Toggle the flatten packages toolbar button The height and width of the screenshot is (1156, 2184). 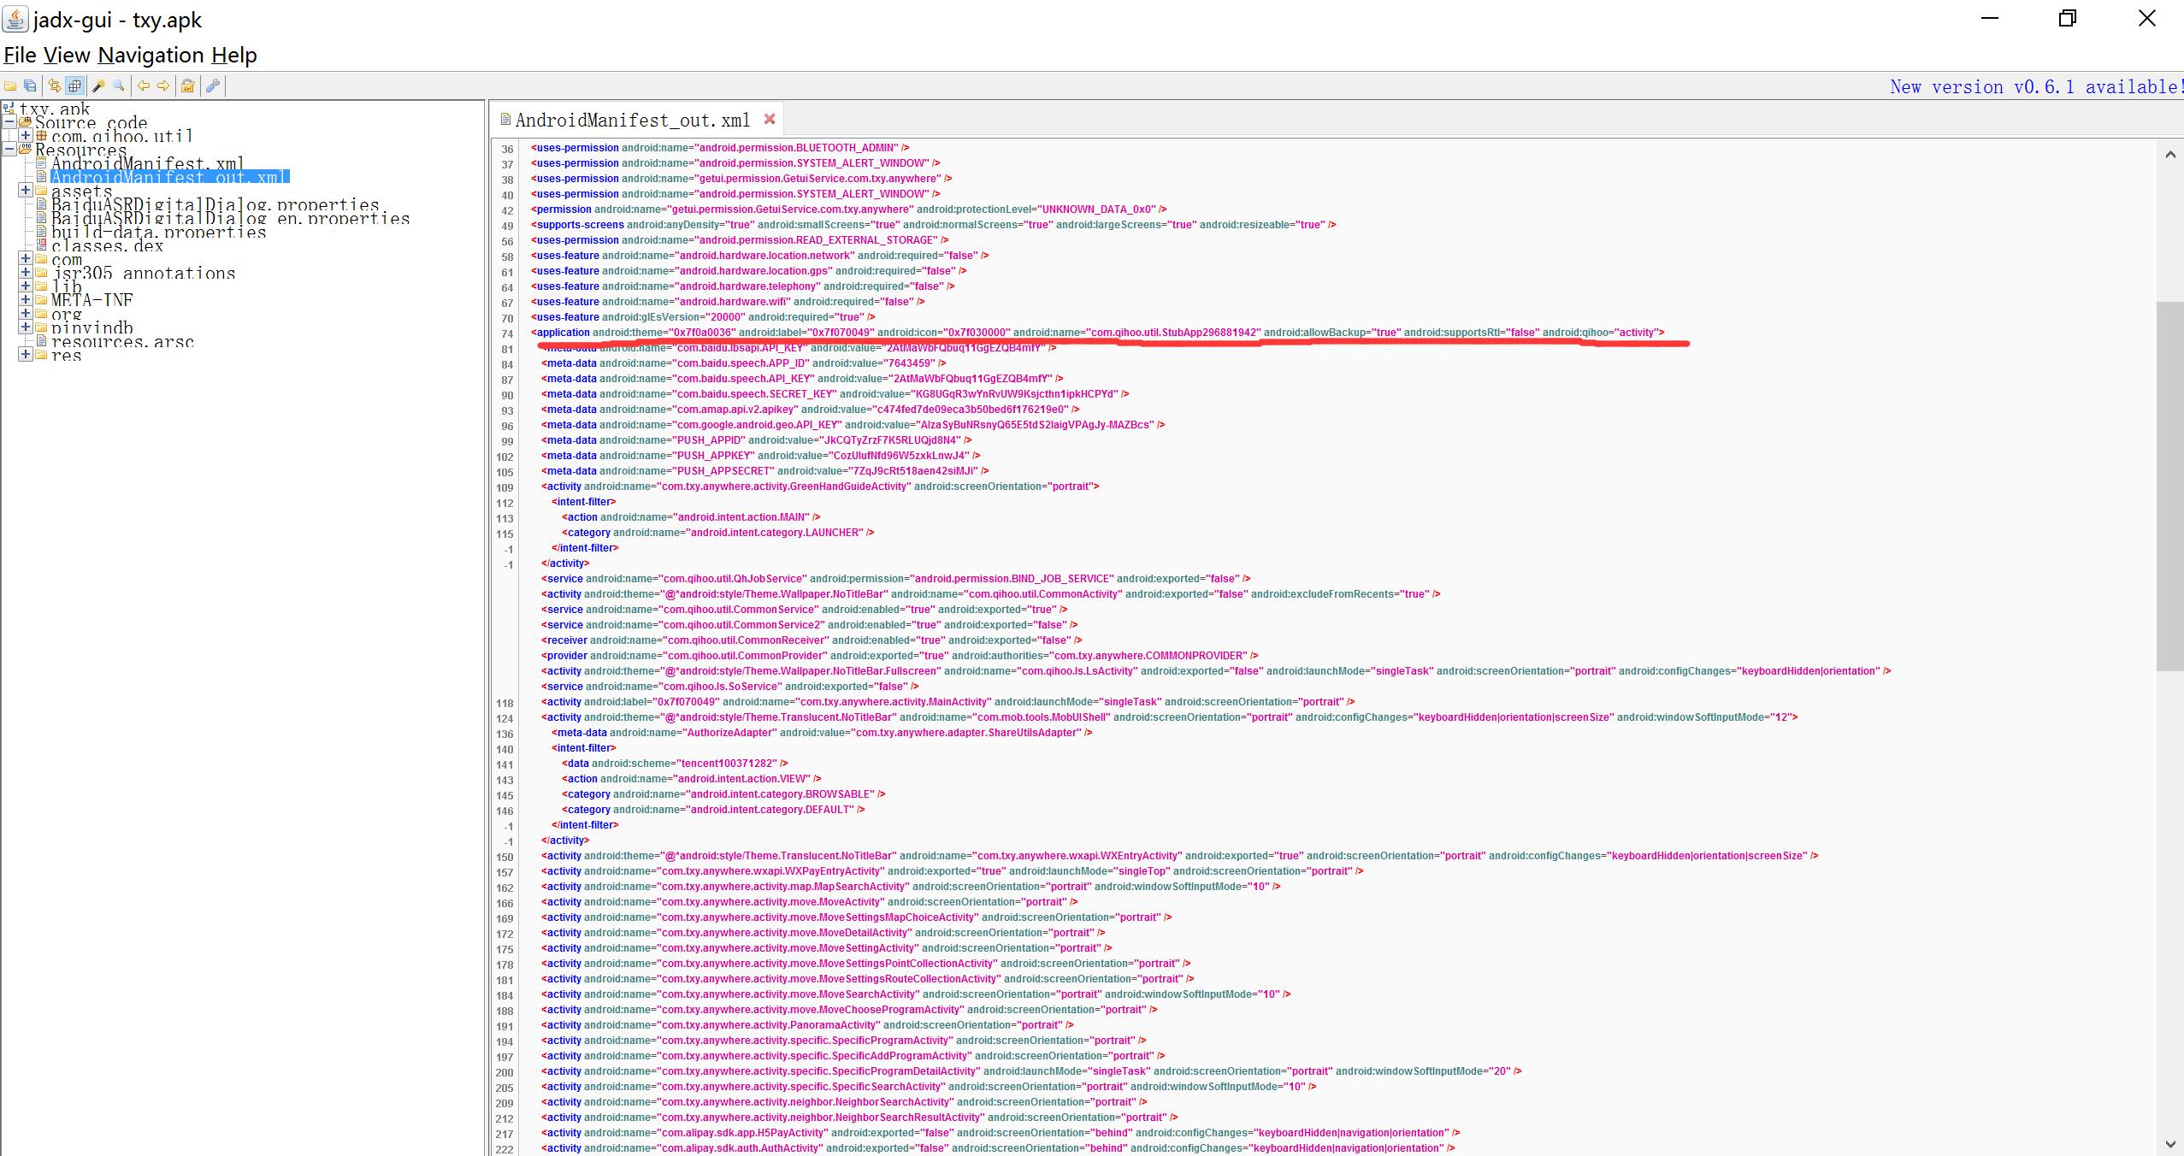click(x=75, y=86)
